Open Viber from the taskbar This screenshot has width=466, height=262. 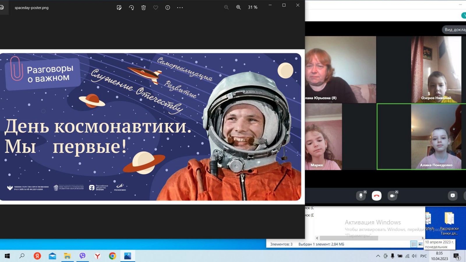83,256
